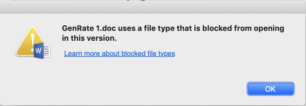Dismiss the blocked file alert via OK
306x106 pixels.
tap(270, 89)
